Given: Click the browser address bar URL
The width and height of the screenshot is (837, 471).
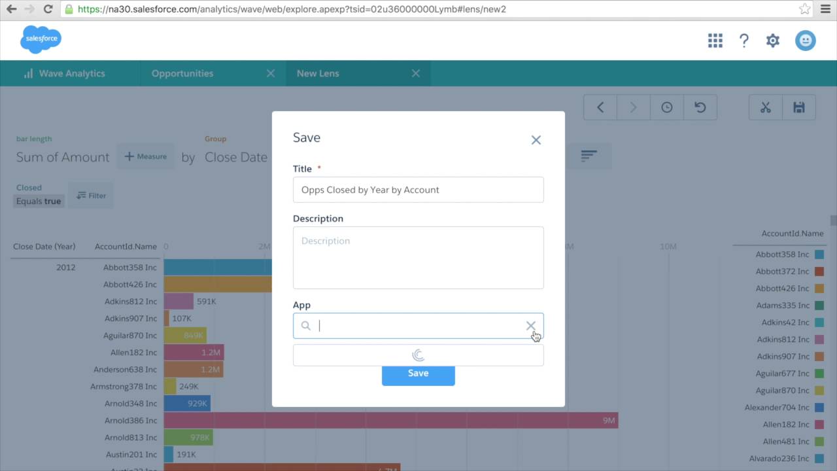Looking at the screenshot, I should tap(292, 9).
